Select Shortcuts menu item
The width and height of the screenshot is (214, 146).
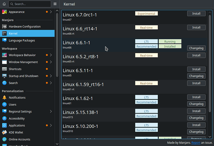[x=27, y=69]
